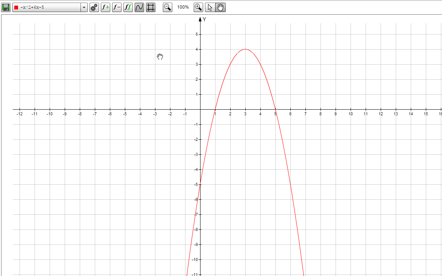The height and width of the screenshot is (276, 442).
Task: Click the -x^2+6x-5 function field
Action: click(47, 7)
